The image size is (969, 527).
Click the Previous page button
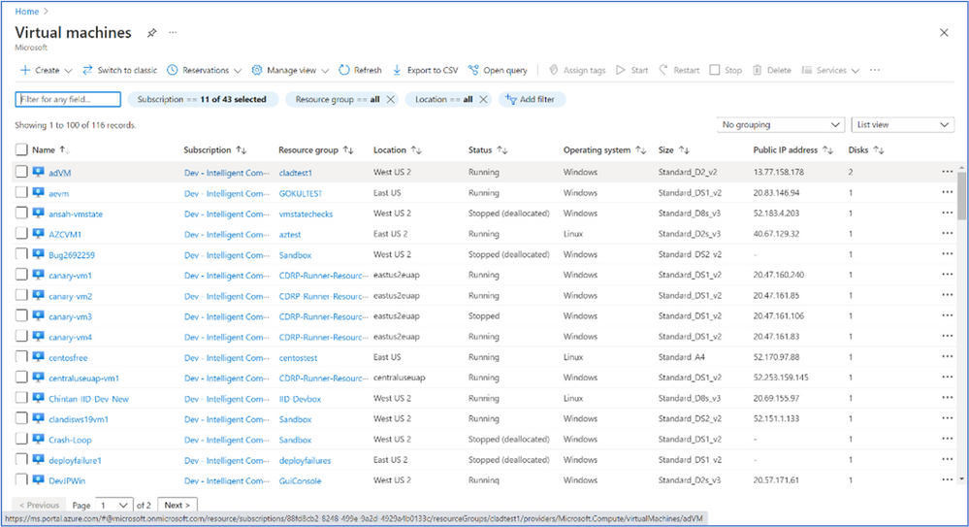(x=39, y=506)
